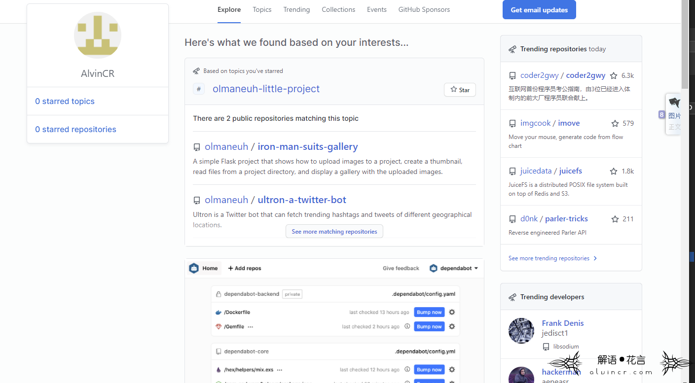Click star icon for parler-tricks
Viewport: 695px width, 383px height.
click(615, 219)
